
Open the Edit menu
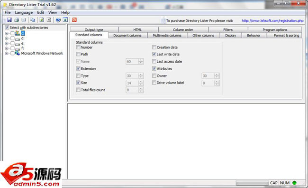[x=40, y=12]
